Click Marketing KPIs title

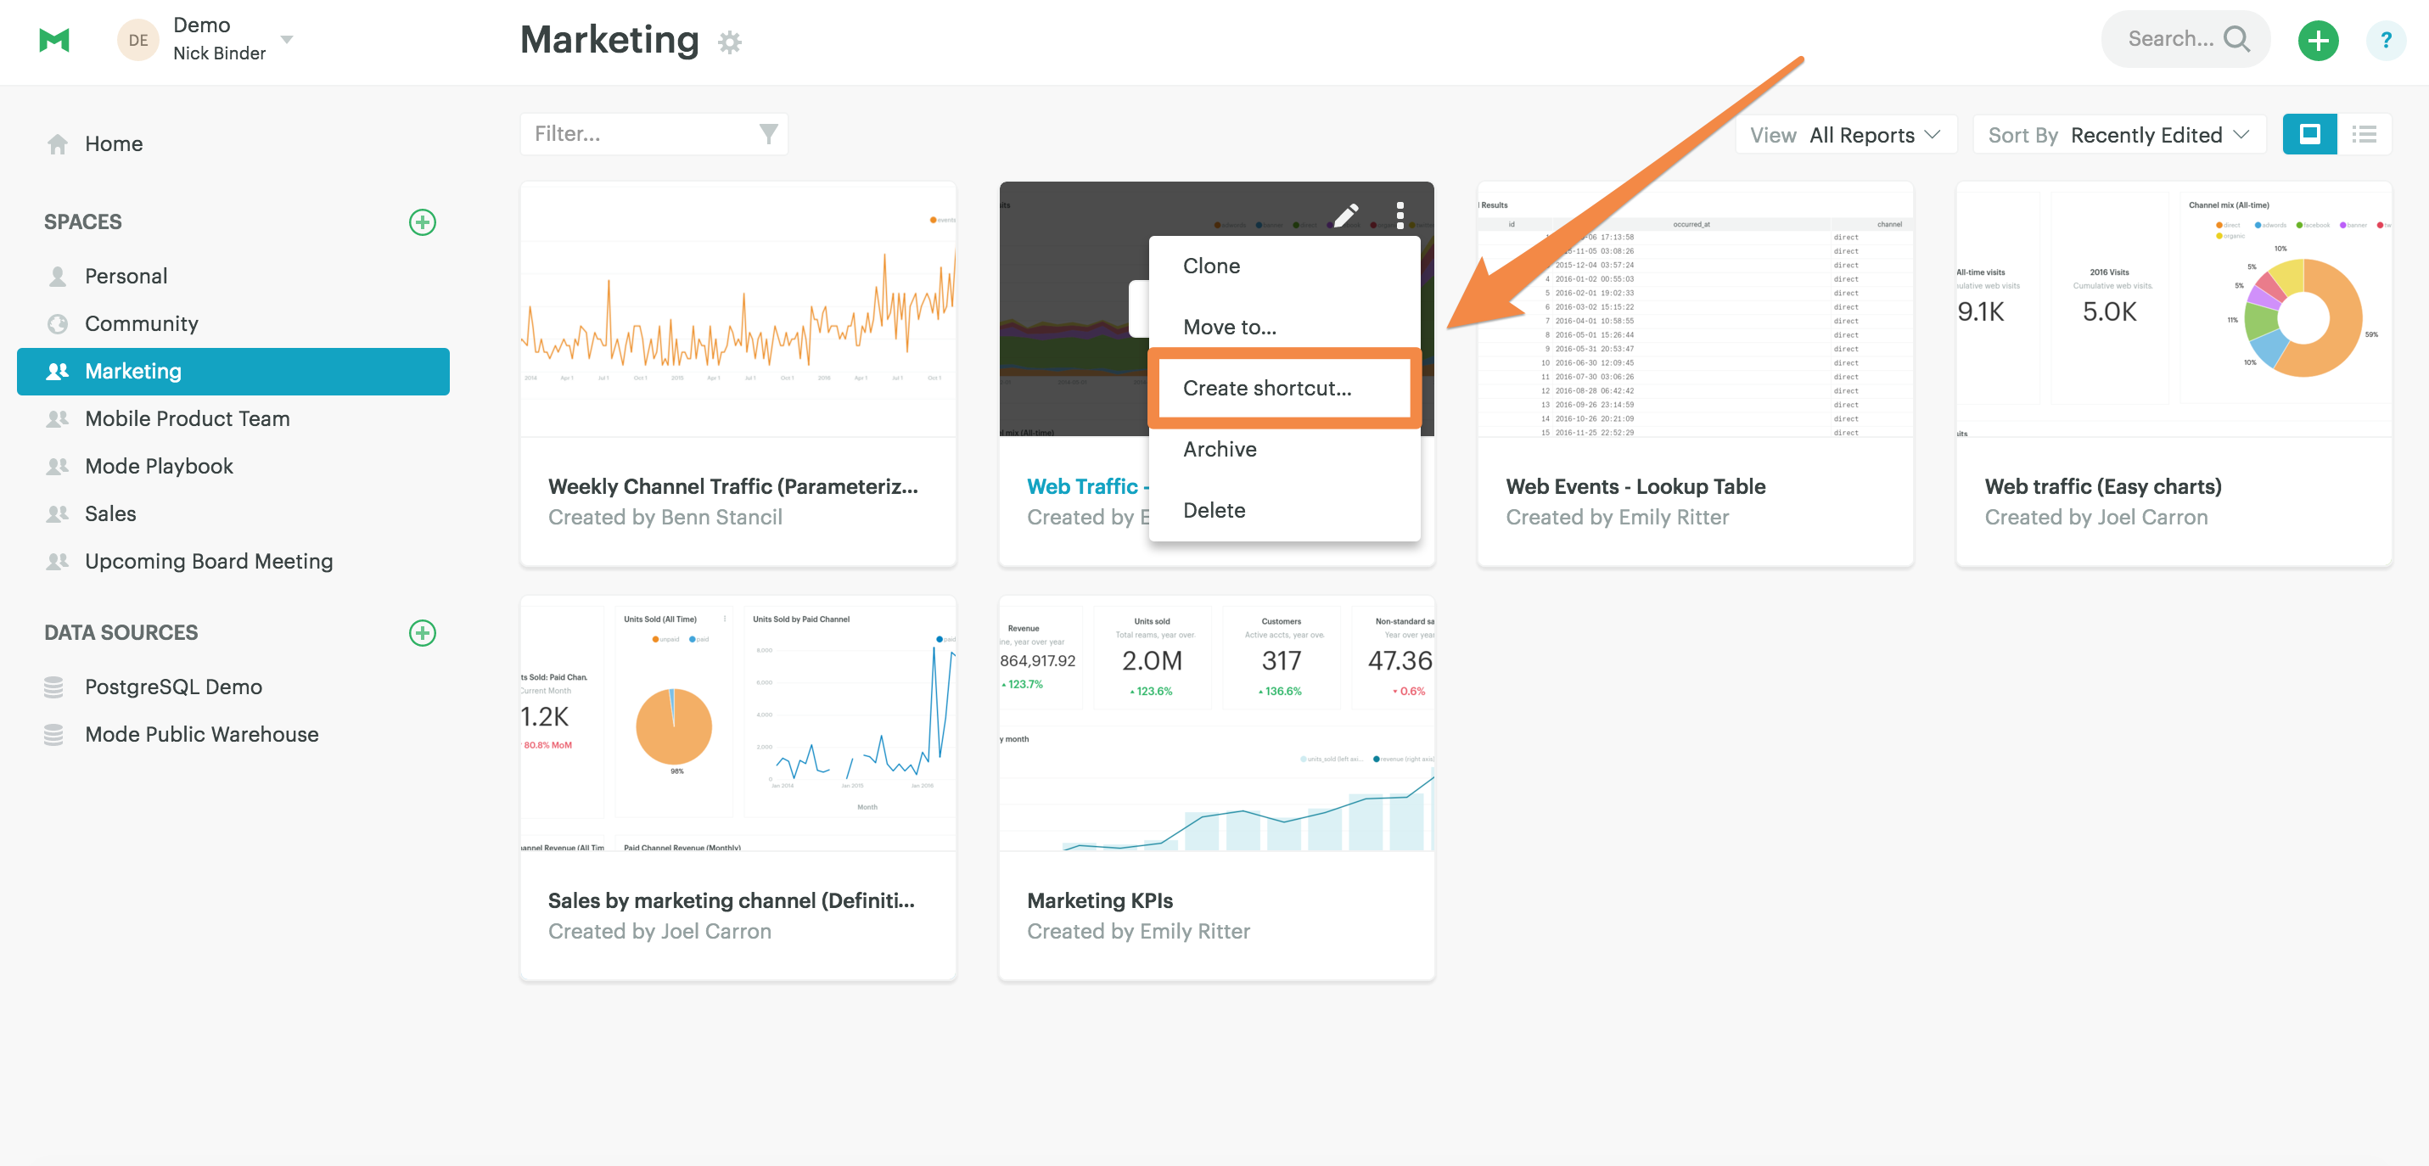[1099, 900]
